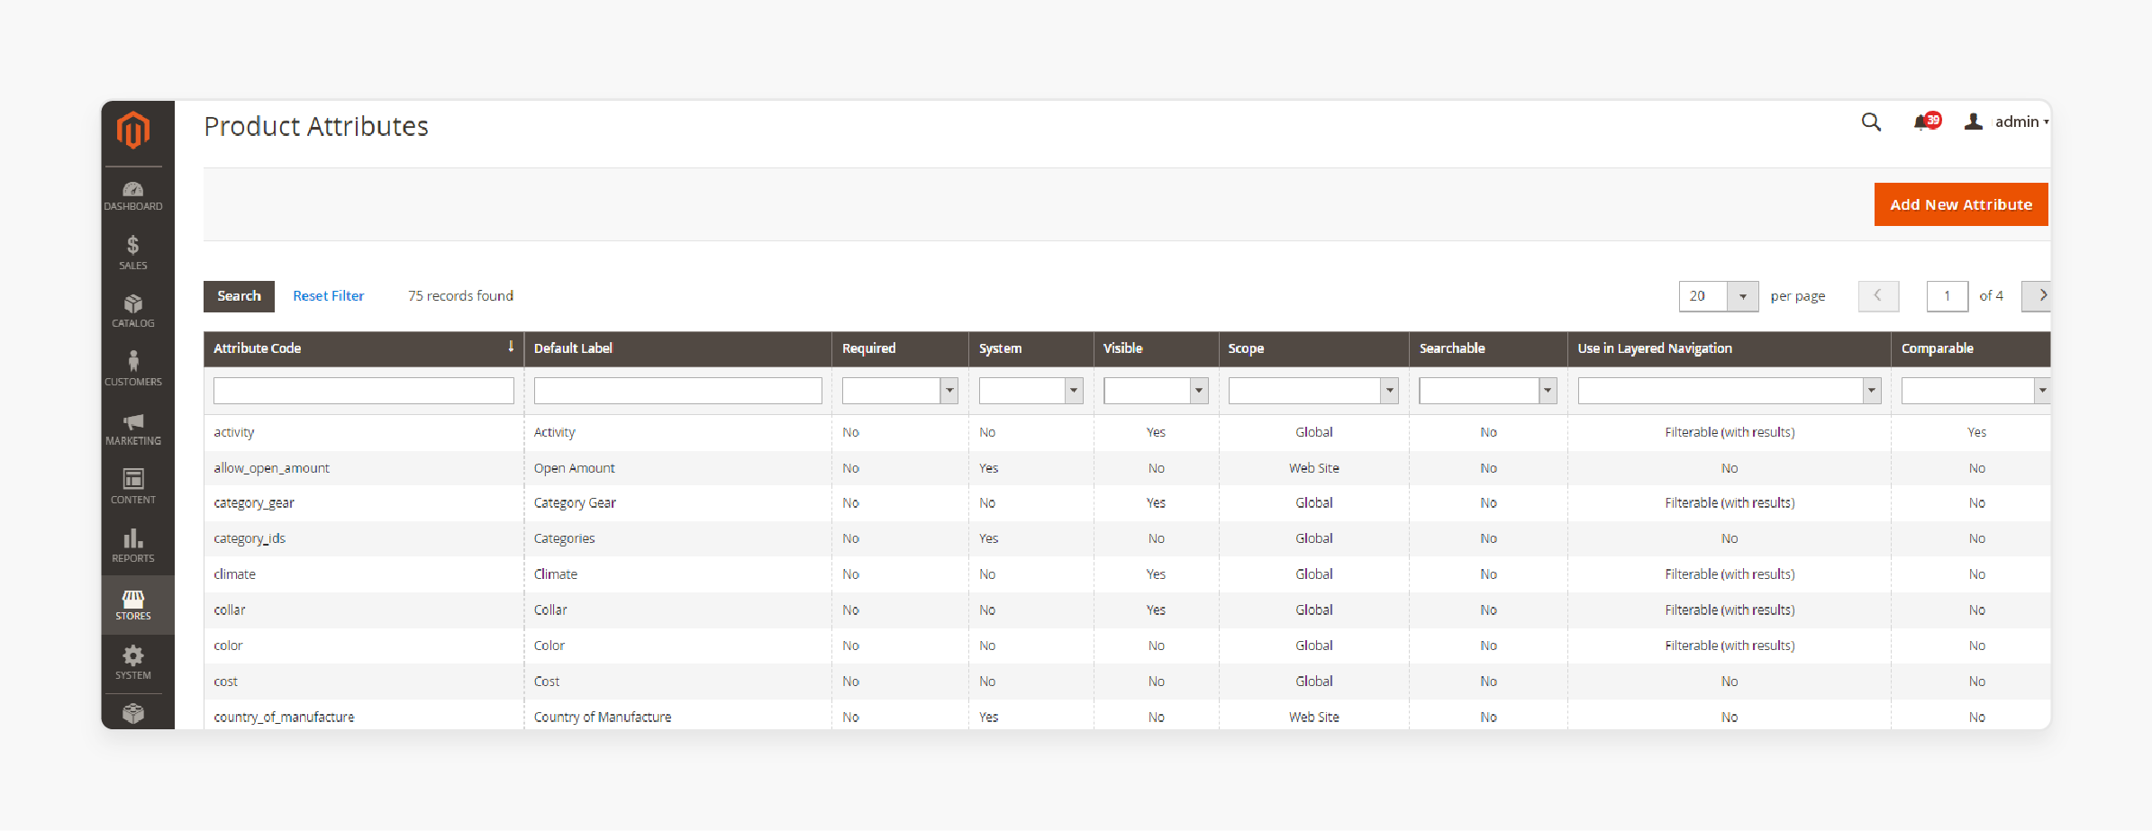This screenshot has width=2152, height=831.
Task: Click the Product Attributes page title
Action: tap(316, 127)
